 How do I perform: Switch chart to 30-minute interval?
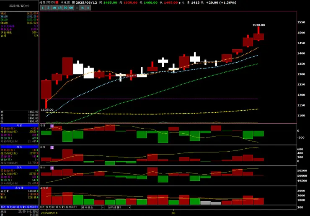coord(65,8)
